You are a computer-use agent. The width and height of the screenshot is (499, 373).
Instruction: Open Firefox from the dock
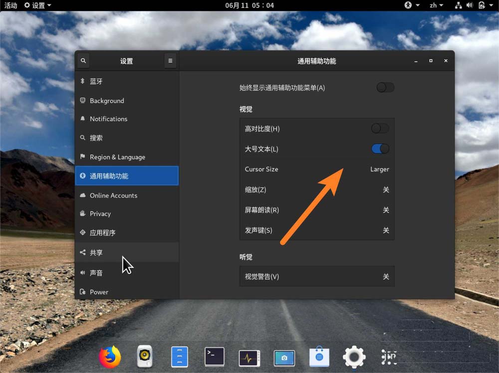pyautogui.click(x=110, y=357)
